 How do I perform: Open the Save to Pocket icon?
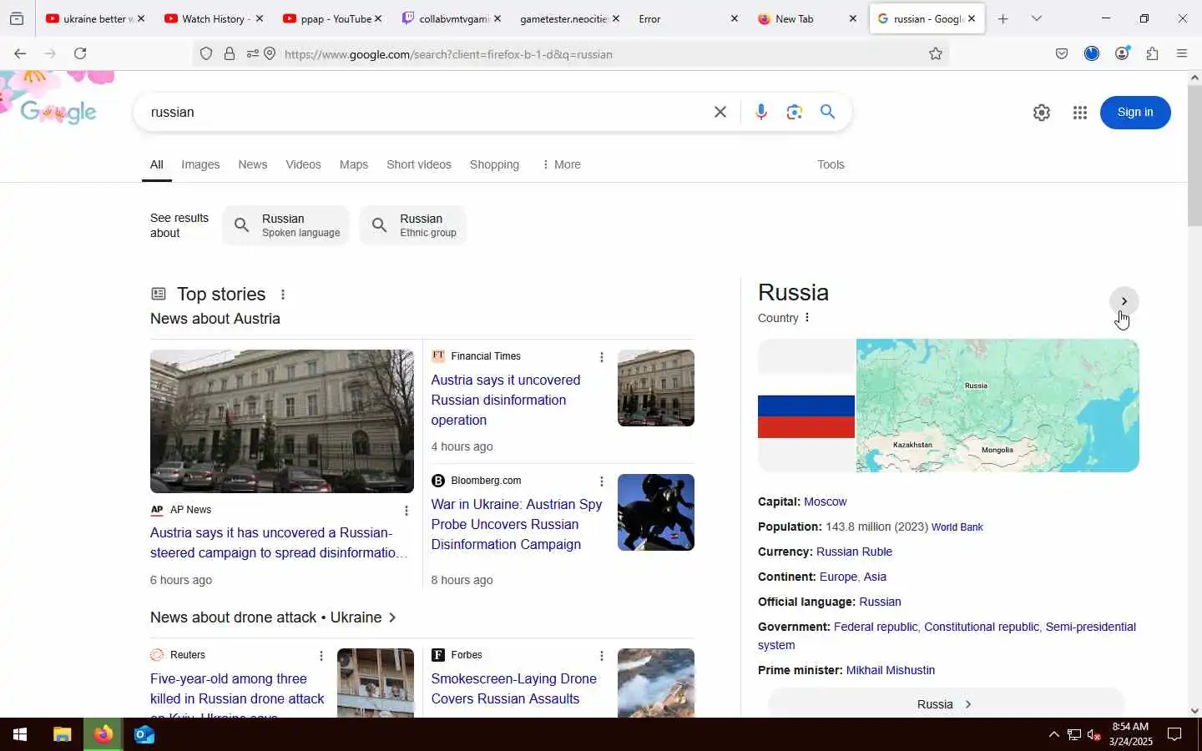click(x=1062, y=54)
